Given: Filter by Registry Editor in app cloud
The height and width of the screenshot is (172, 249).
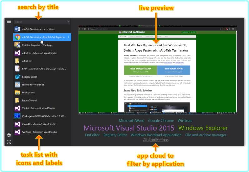Looking at the screenshot, I should coord(115,135).
